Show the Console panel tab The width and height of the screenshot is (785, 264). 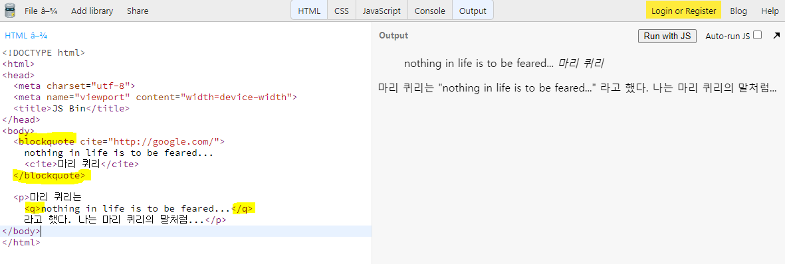429,11
